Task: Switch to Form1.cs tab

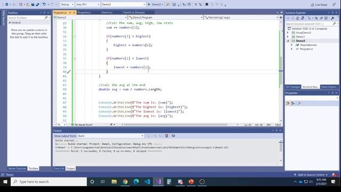Action: tap(107, 13)
